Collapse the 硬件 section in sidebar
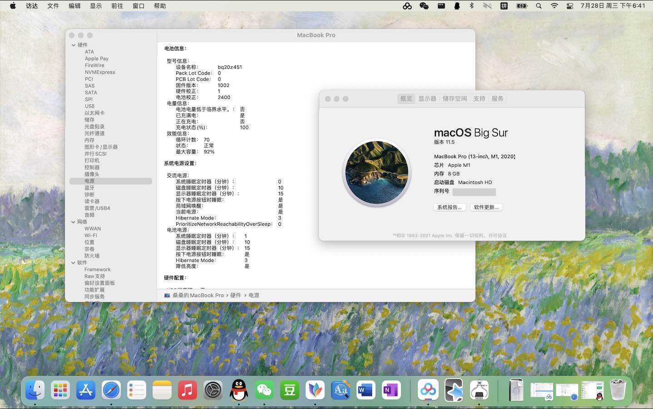The height and width of the screenshot is (409, 653). (x=74, y=45)
